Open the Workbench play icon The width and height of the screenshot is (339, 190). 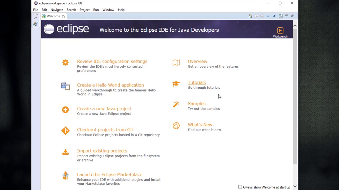pyautogui.click(x=280, y=30)
